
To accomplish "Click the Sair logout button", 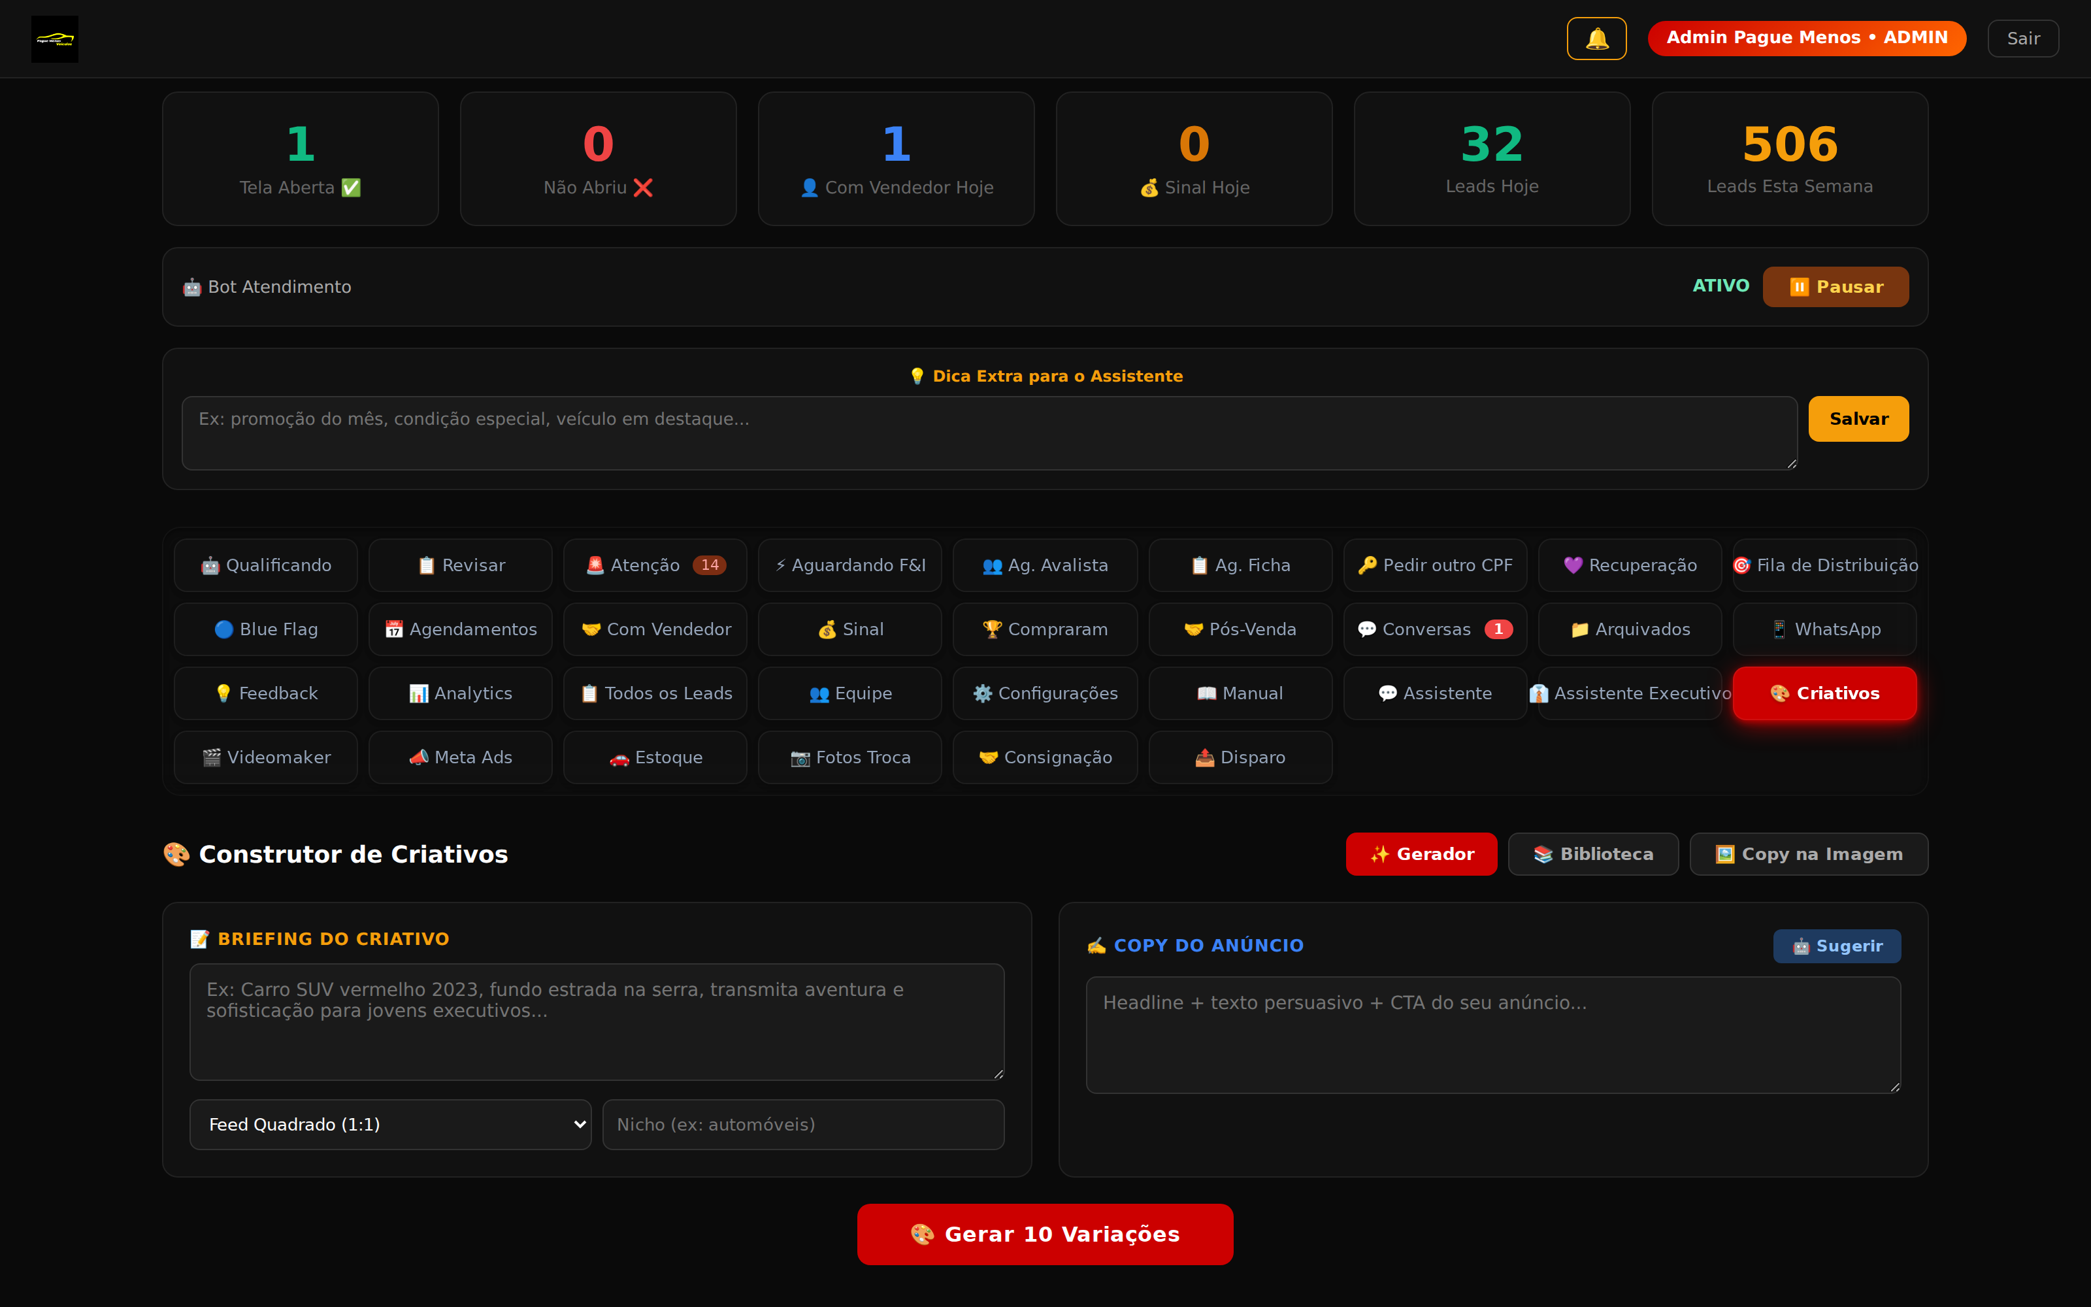I will [x=2023, y=38].
